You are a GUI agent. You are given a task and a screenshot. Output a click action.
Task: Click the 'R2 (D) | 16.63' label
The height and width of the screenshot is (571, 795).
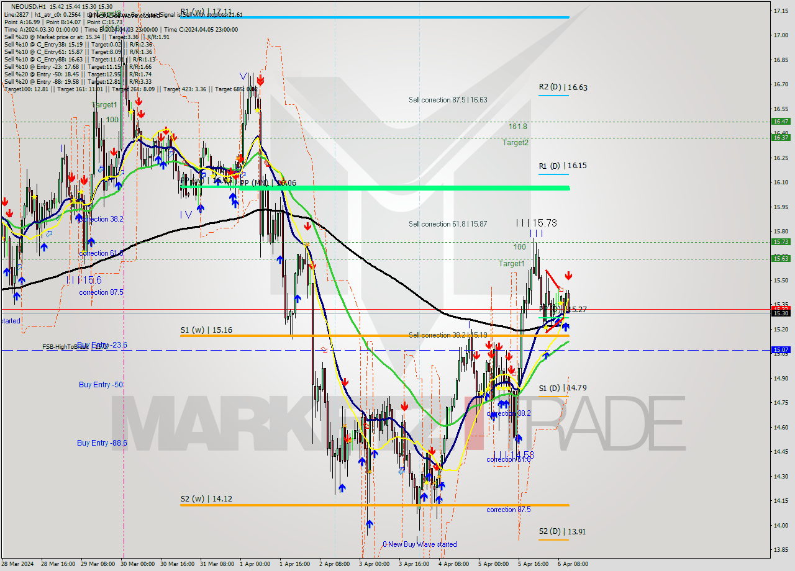563,88
